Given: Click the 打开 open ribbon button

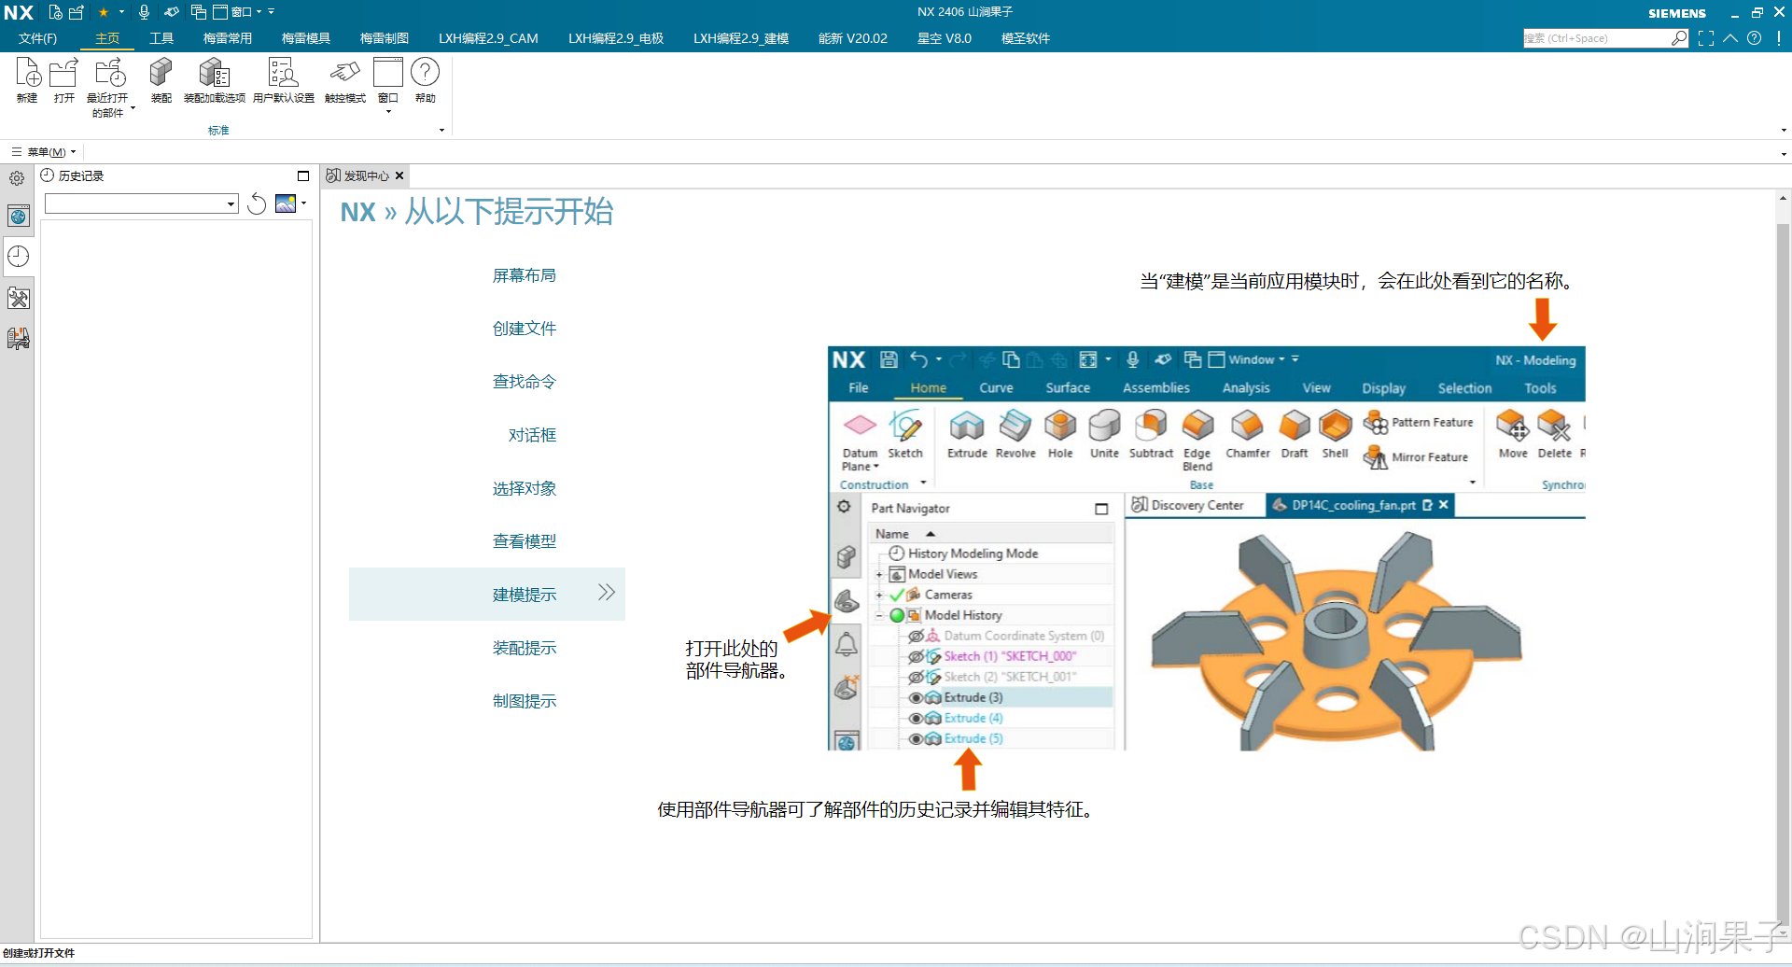Looking at the screenshot, I should click(x=63, y=80).
